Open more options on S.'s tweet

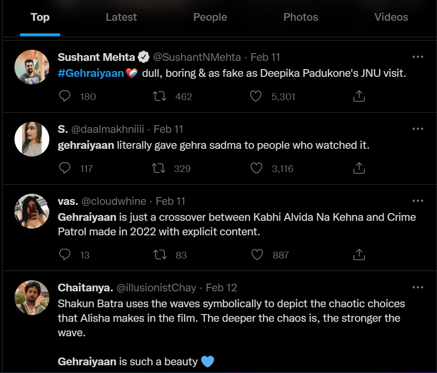pyautogui.click(x=418, y=129)
